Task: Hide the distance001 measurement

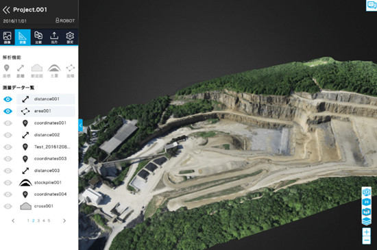Action: point(8,99)
